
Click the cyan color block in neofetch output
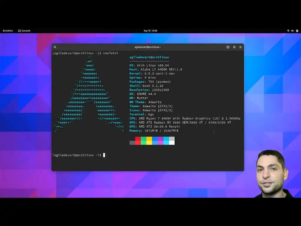pyautogui.click(x=166, y=141)
